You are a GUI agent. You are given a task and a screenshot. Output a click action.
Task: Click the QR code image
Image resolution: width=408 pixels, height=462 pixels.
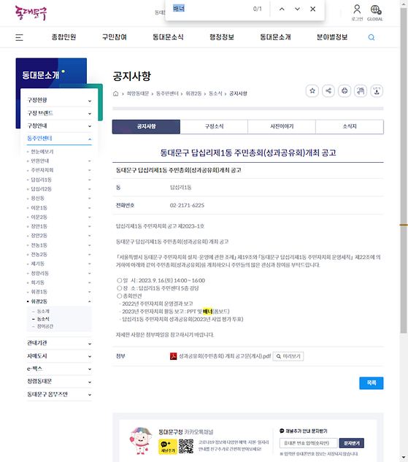[186, 446]
